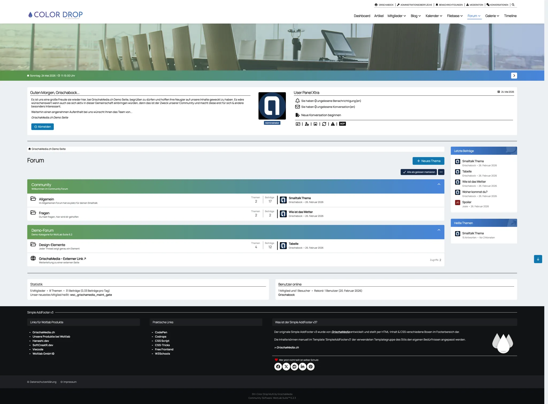
Task: Open the Design-Elemente forum
Action: pos(52,245)
